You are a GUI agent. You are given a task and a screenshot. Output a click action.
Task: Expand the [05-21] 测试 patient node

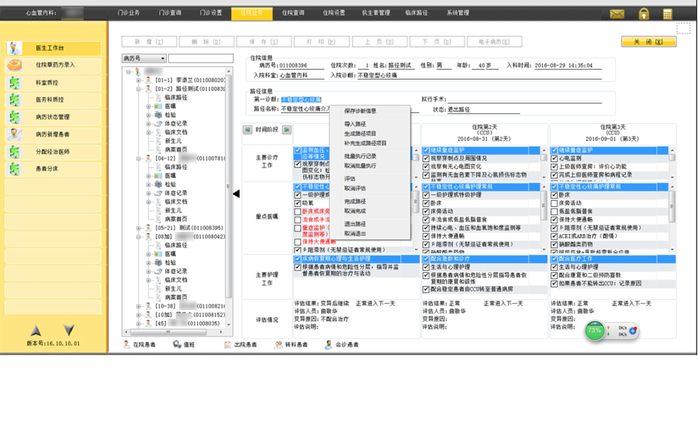point(139,228)
